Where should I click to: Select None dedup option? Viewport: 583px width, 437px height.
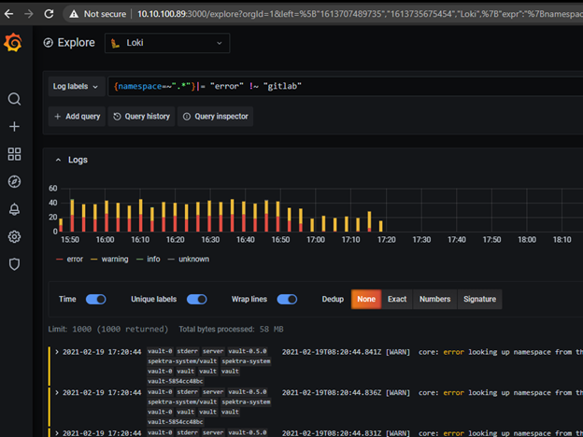coord(366,299)
